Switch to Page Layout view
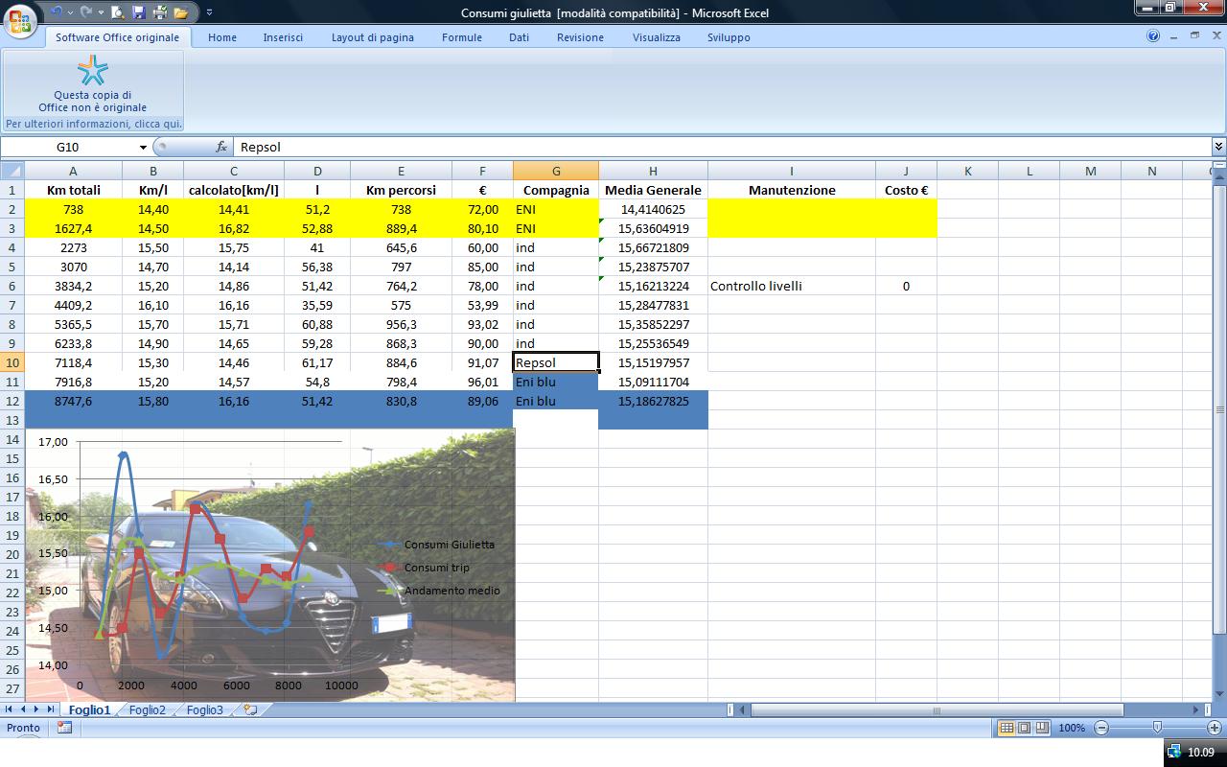1227x767 pixels. click(x=1024, y=728)
